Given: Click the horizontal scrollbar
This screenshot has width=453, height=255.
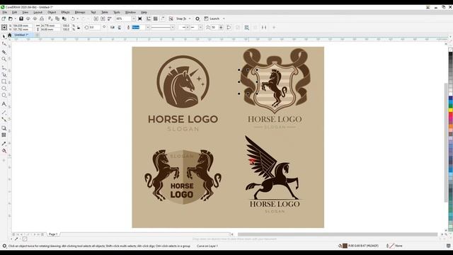Looking at the screenshot, I should (338, 234).
